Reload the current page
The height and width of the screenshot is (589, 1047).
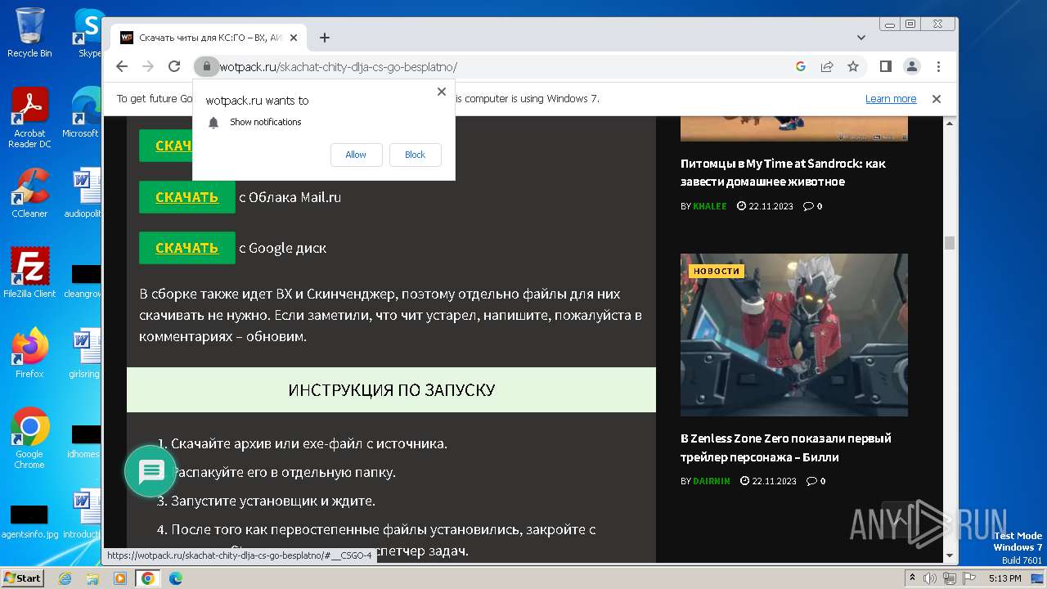(174, 66)
